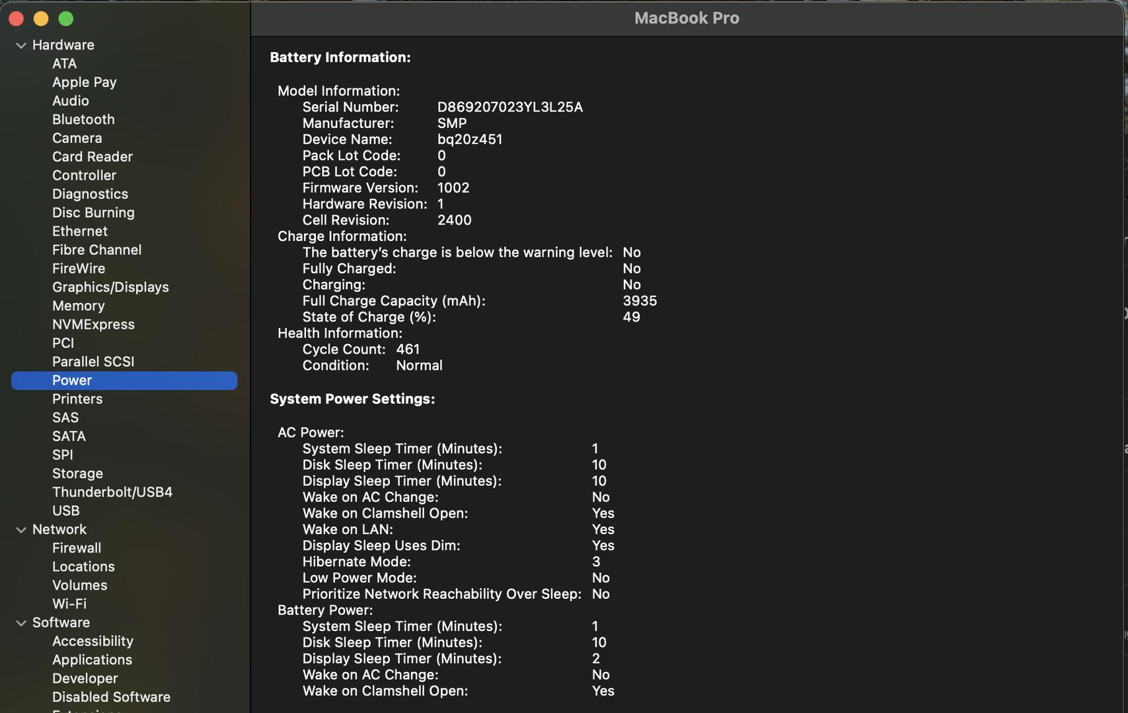Select Applications under Software
Screen dimensions: 1128x713
click(x=92, y=660)
